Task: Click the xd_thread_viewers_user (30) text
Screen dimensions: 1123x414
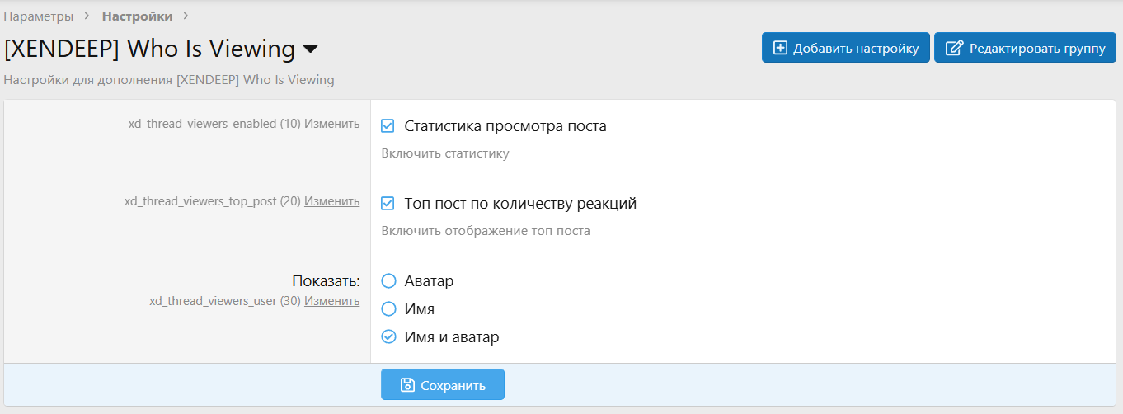Action: tap(225, 301)
